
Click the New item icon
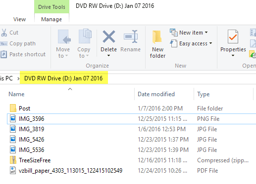[174, 33]
